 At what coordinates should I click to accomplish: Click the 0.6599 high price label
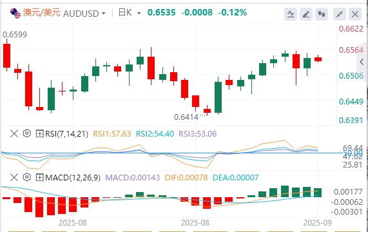(15, 35)
